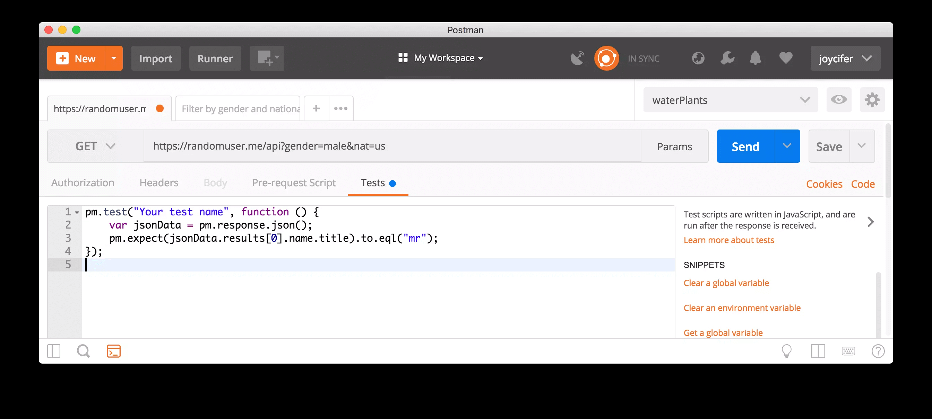Open the Authorization tab

[x=83, y=183]
